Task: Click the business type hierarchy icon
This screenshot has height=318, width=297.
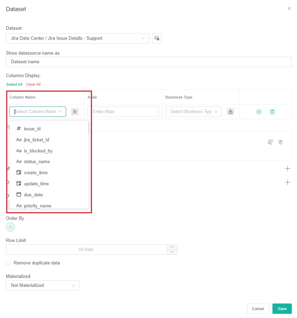Action: (231, 112)
